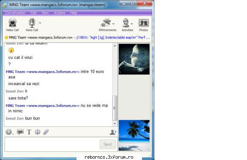The width and height of the screenshot is (247, 160).
Task: Click the message "intre 10 euro"
Action: pos(92,72)
